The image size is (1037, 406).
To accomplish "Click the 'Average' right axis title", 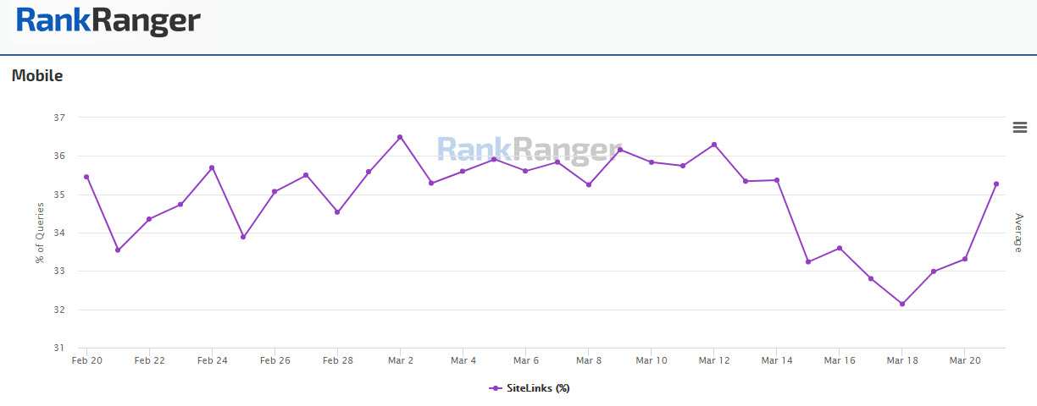I will pyautogui.click(x=1019, y=233).
